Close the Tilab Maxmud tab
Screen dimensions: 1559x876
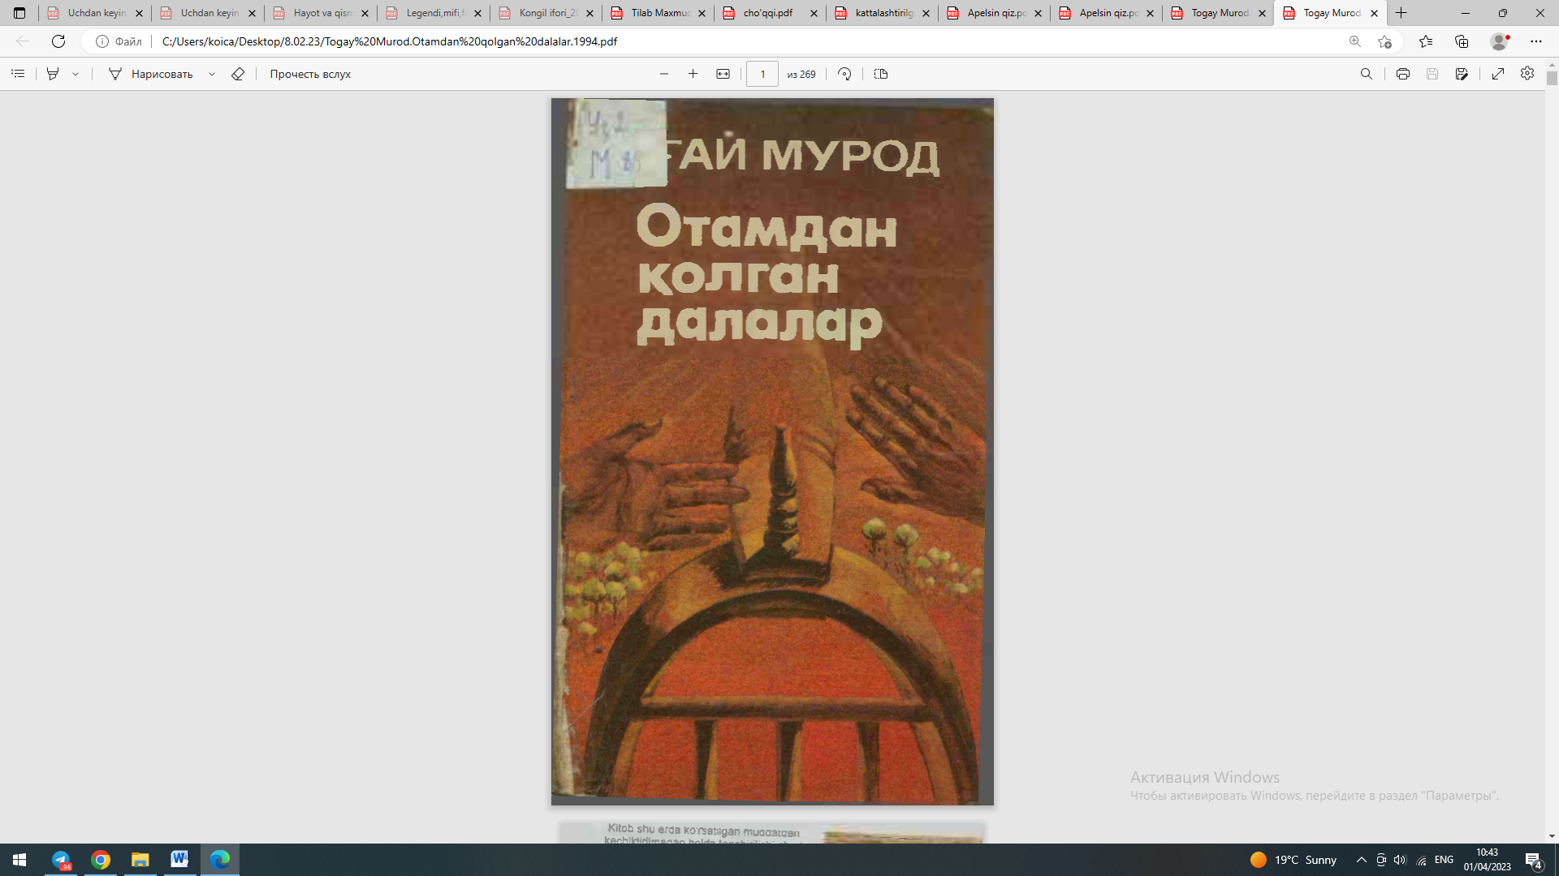[702, 13]
